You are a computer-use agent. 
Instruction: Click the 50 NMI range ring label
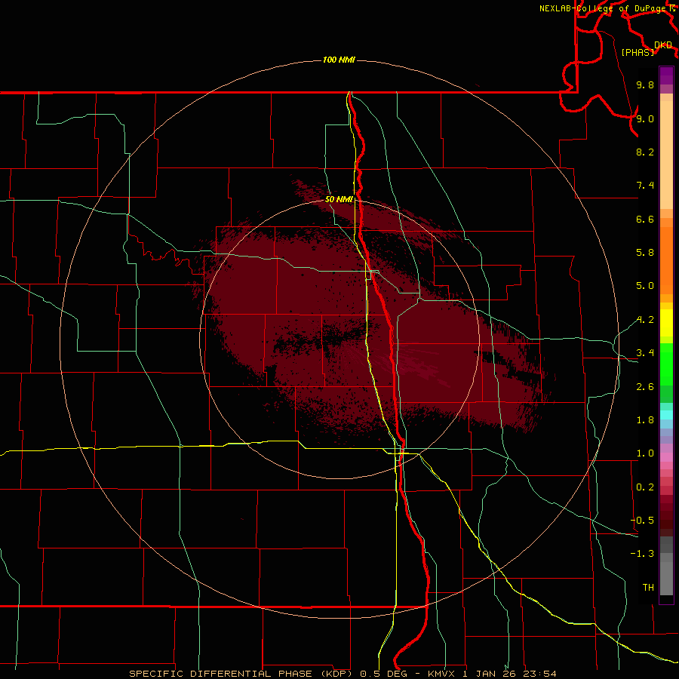click(x=339, y=199)
